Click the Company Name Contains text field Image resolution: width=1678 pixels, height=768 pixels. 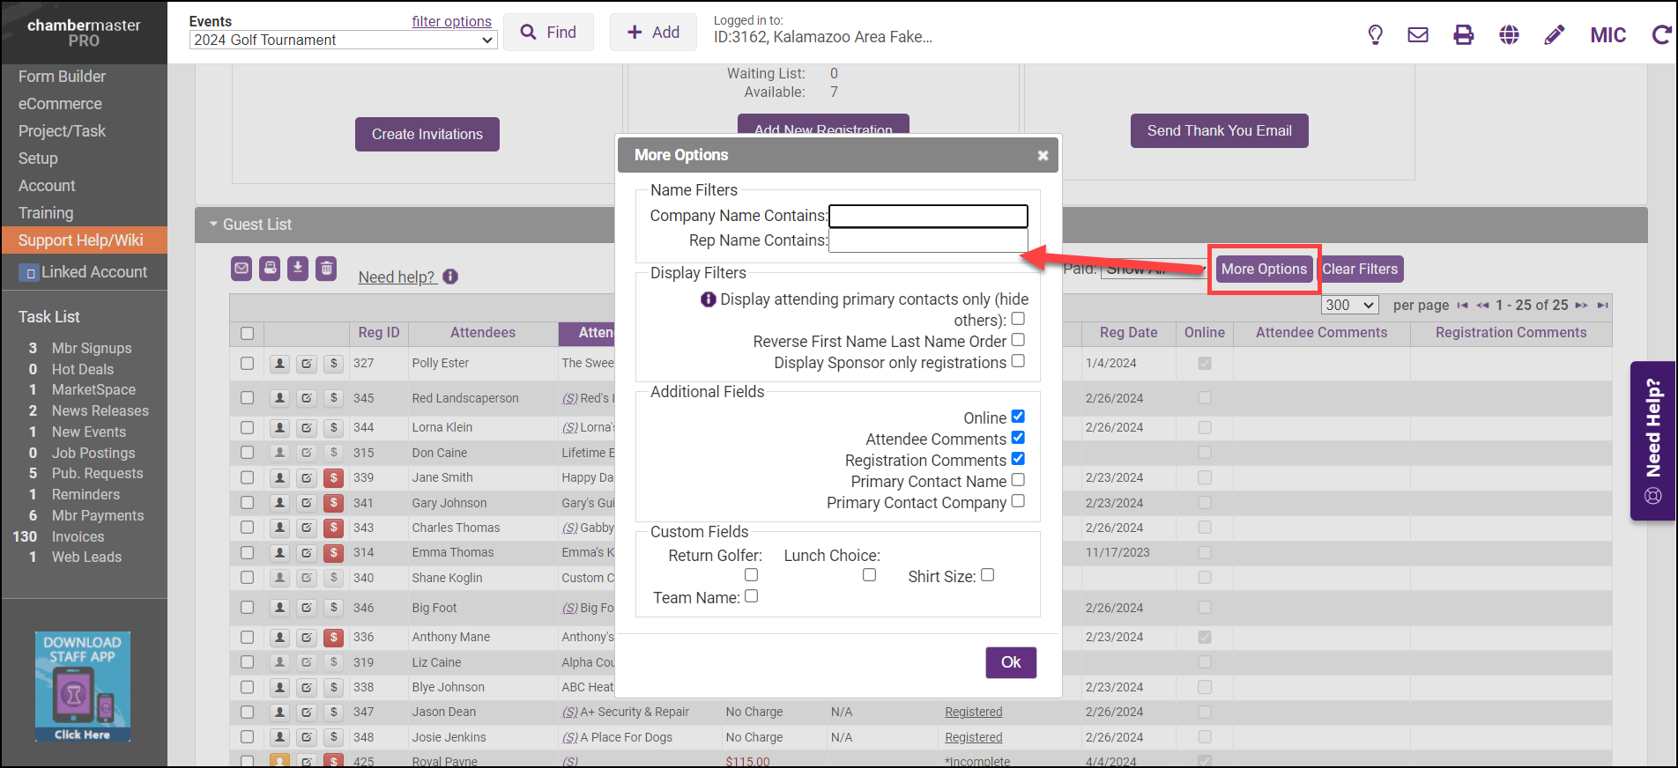928,216
